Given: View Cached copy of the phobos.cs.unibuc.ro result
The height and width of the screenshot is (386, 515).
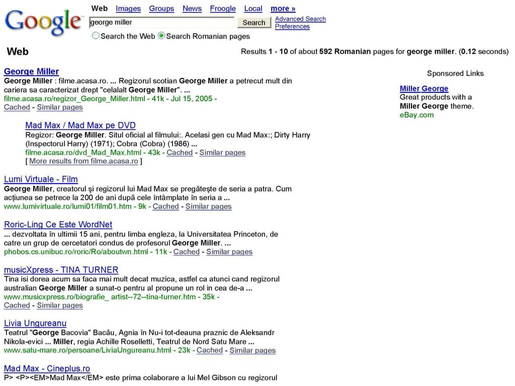Looking at the screenshot, I should 187,252.
